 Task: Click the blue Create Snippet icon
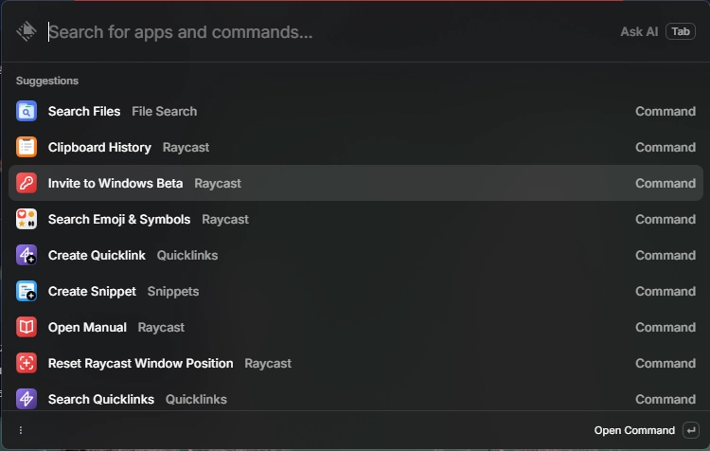[27, 291]
